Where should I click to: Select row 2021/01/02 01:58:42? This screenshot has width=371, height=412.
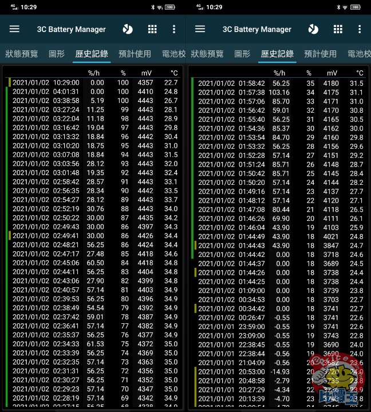tap(279, 84)
